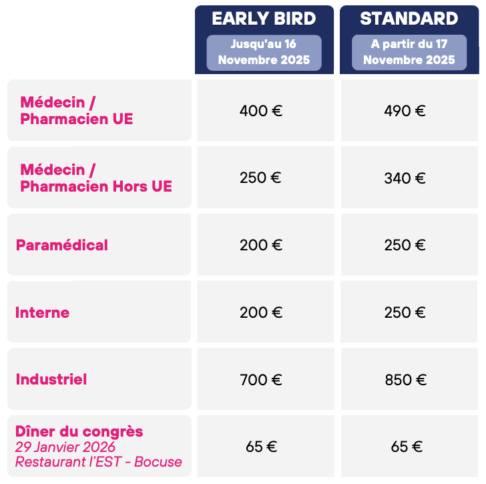Click the EARLY BIRD column header
Screen dimensions: 486x484
coord(264,19)
